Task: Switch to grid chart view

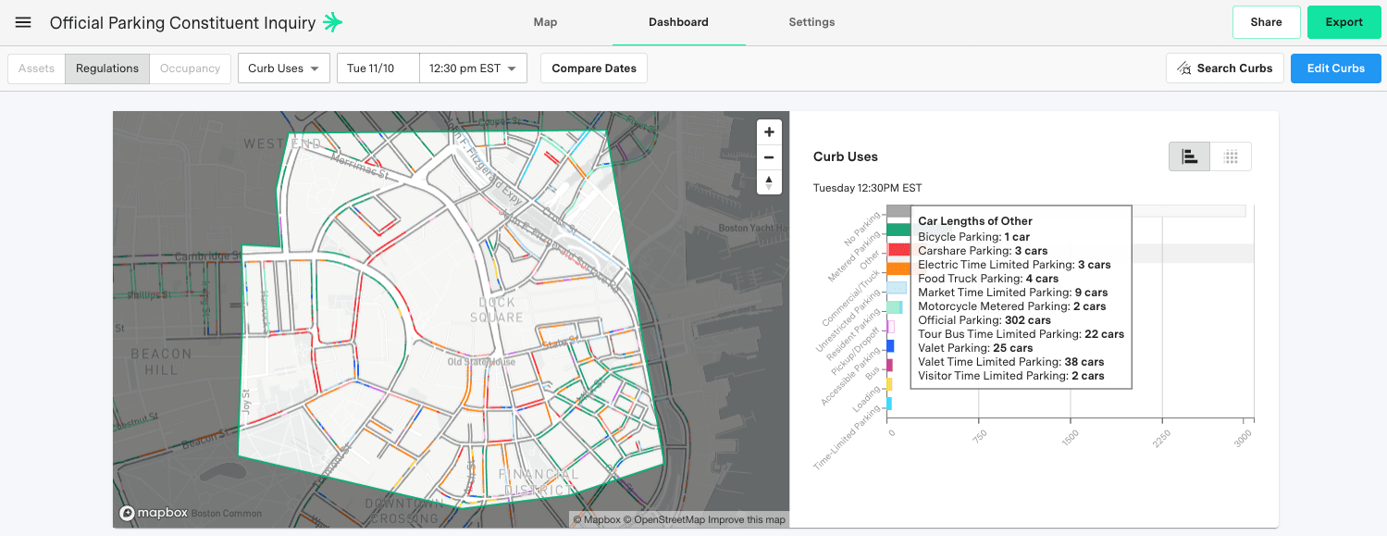Action: (1231, 157)
